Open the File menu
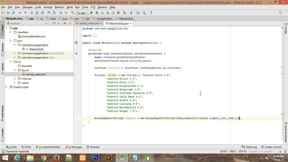The height and width of the screenshot is (162, 288). click(x=3, y=7)
